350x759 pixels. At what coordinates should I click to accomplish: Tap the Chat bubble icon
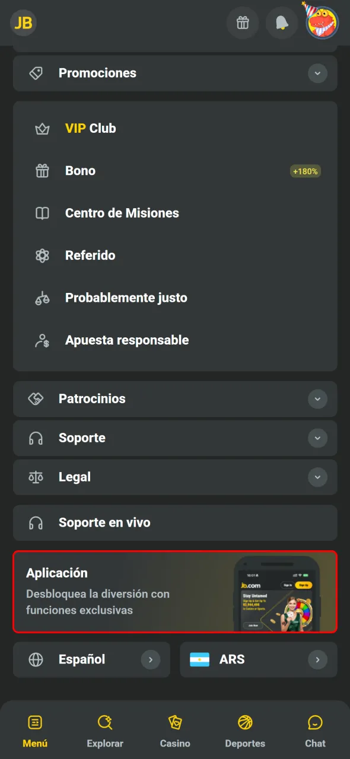[x=315, y=722]
